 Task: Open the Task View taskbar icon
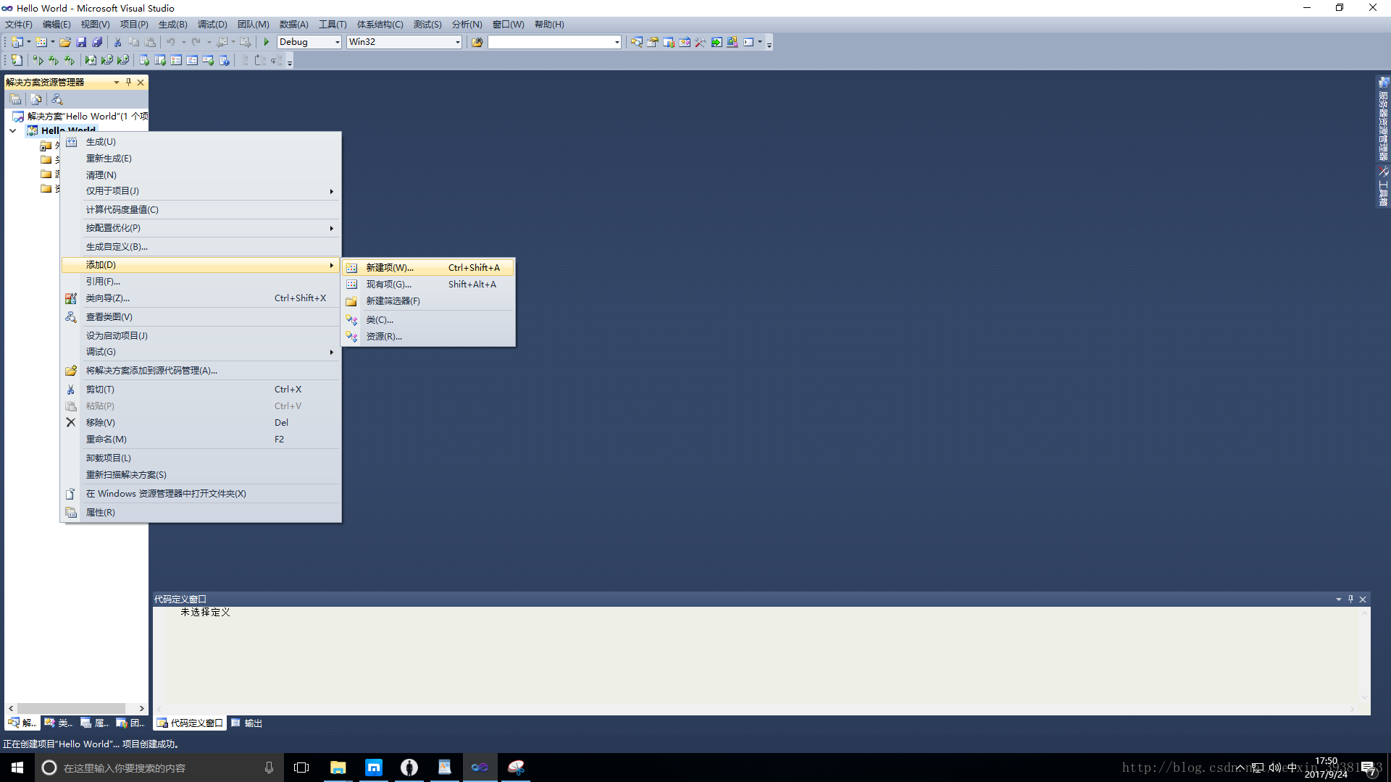[x=301, y=768]
